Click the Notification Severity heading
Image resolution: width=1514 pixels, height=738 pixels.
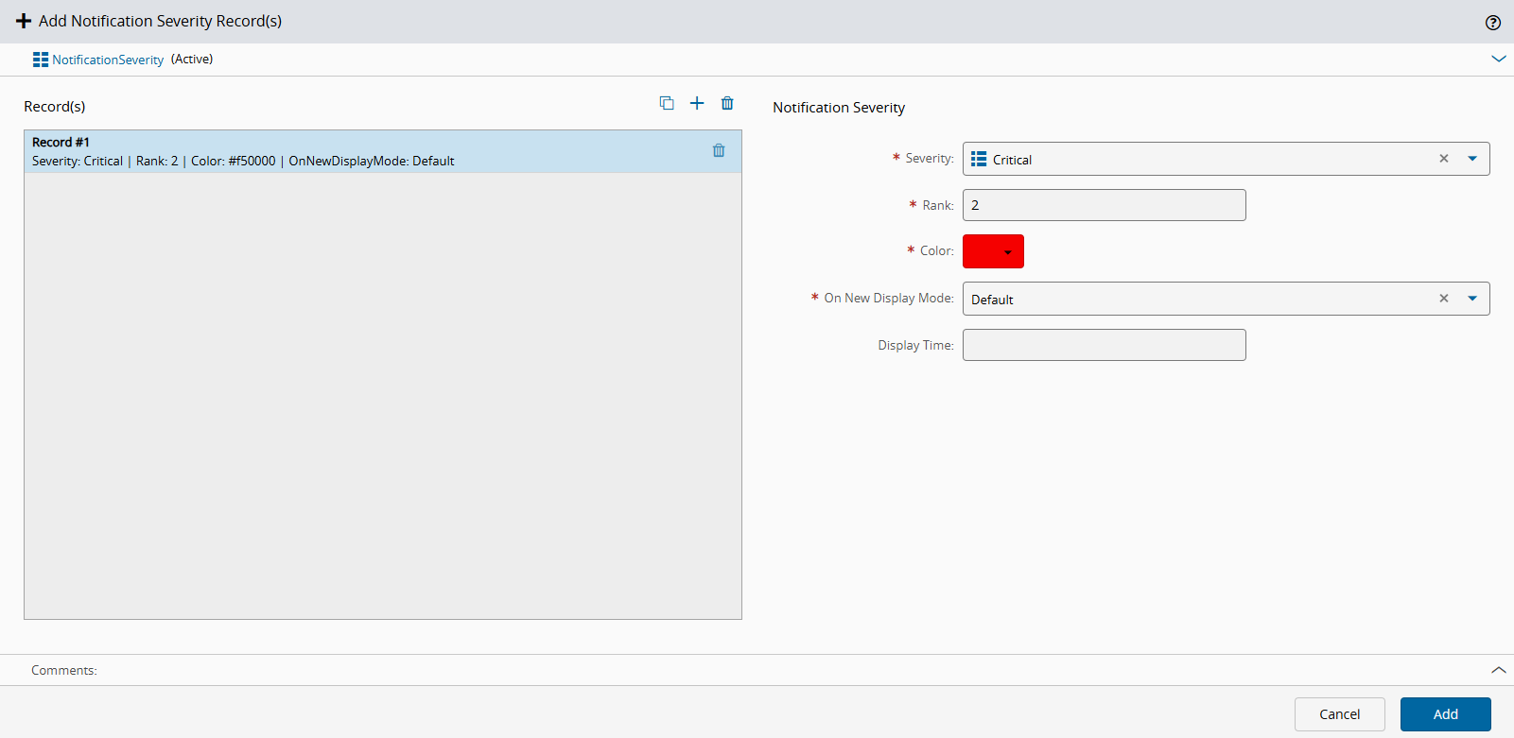click(x=839, y=108)
